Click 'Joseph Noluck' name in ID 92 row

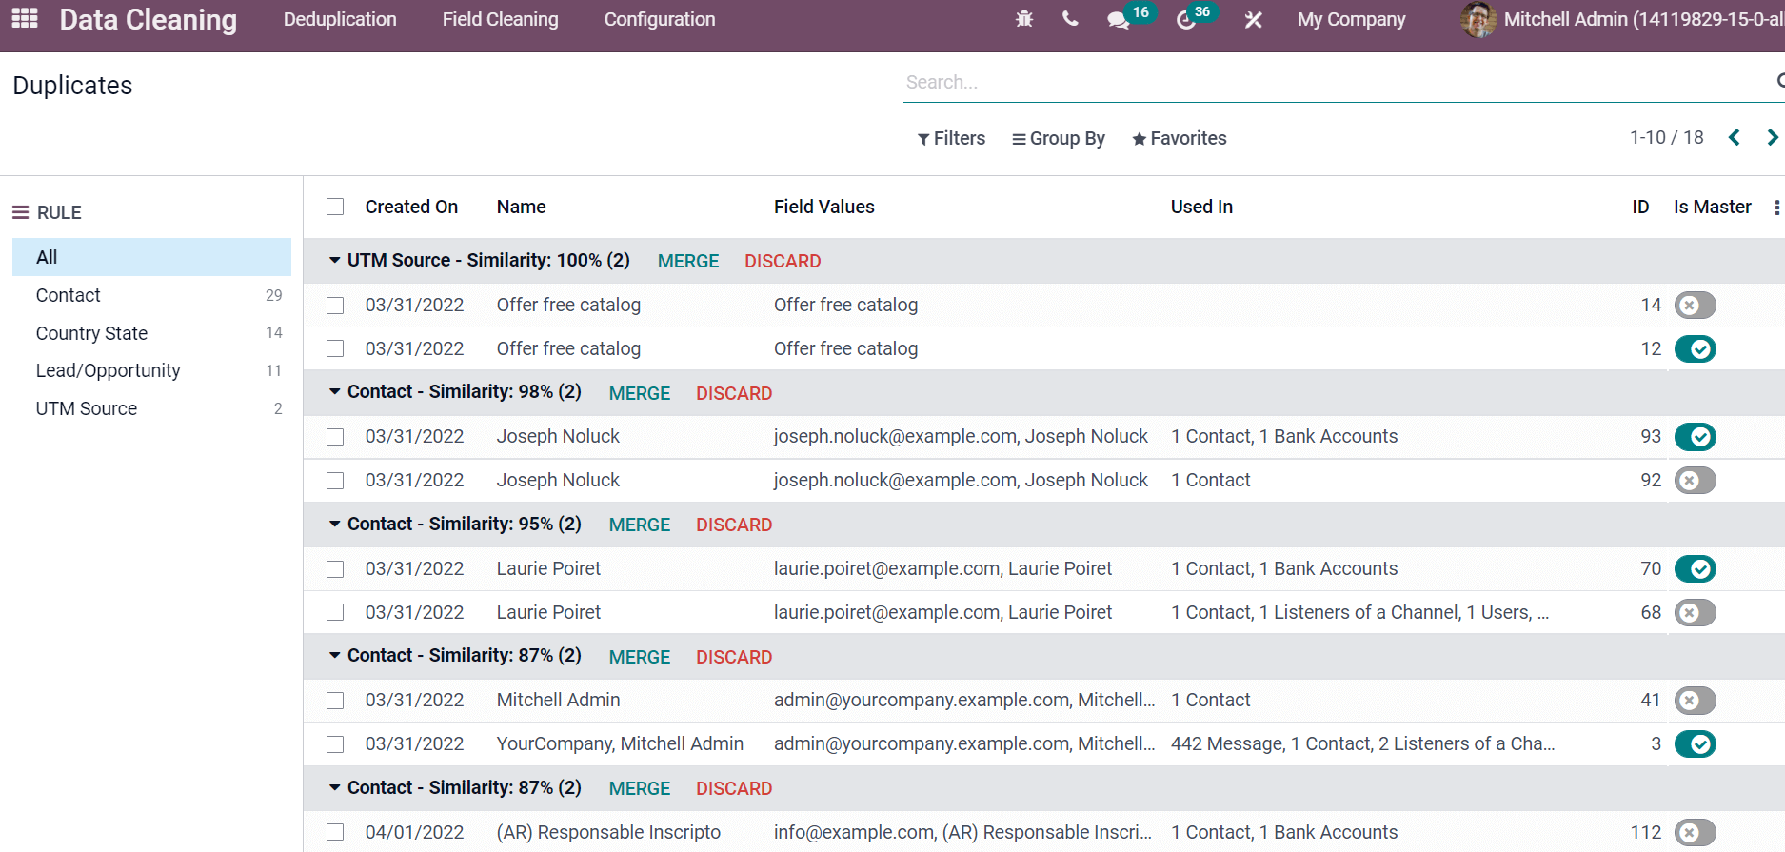(x=558, y=480)
